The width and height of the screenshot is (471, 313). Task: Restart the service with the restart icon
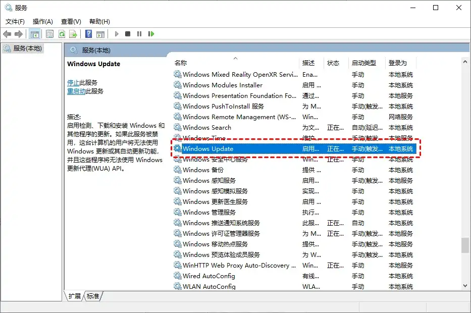(150, 34)
